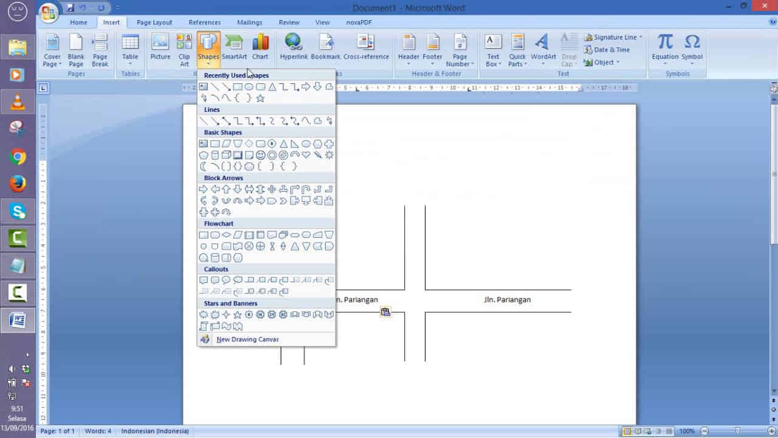Select the rectangular callout in Callouts
The image size is (778, 438).
pyautogui.click(x=204, y=280)
